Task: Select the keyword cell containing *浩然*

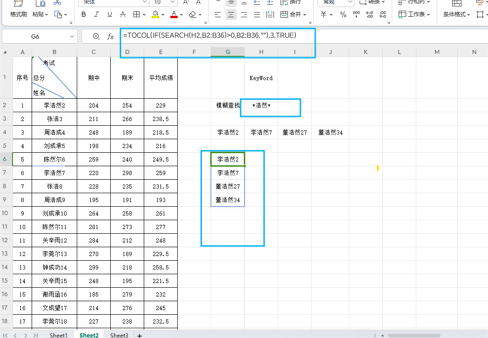Action: click(x=261, y=106)
